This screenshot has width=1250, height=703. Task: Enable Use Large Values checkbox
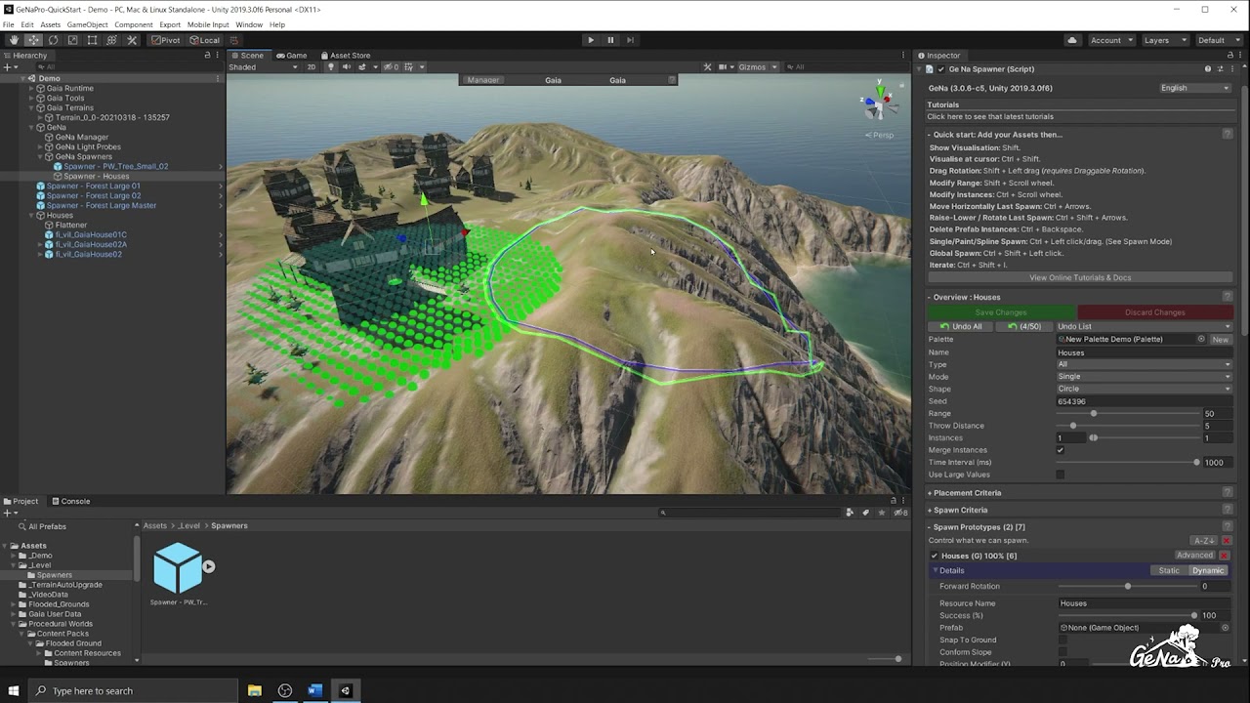click(x=1061, y=475)
